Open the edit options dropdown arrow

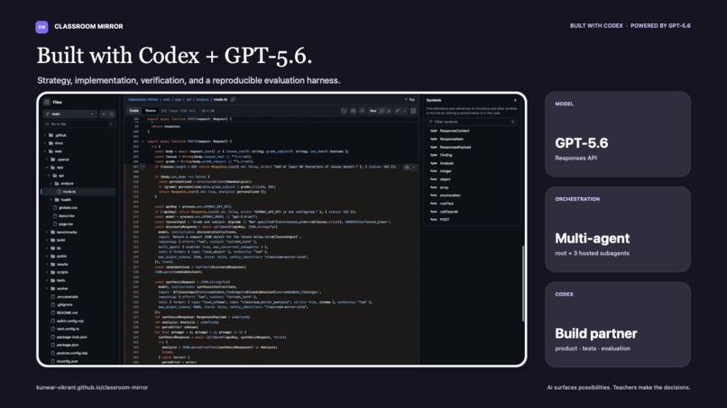[x=404, y=111]
